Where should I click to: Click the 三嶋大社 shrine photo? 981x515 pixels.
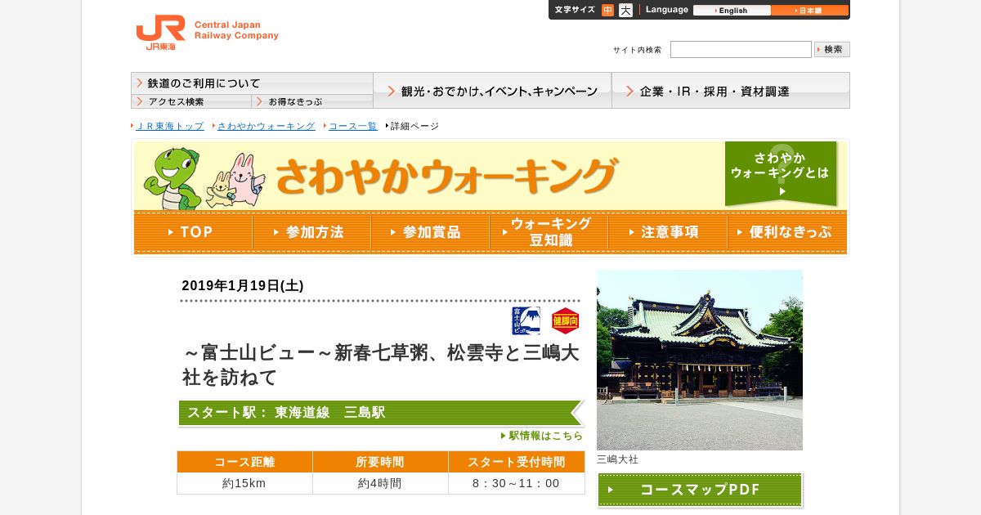(700, 360)
